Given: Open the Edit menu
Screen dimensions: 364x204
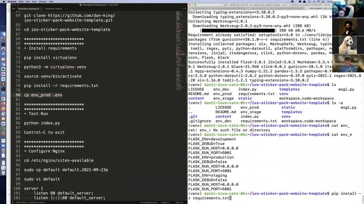Looking at the screenshot, I should point(27,1).
